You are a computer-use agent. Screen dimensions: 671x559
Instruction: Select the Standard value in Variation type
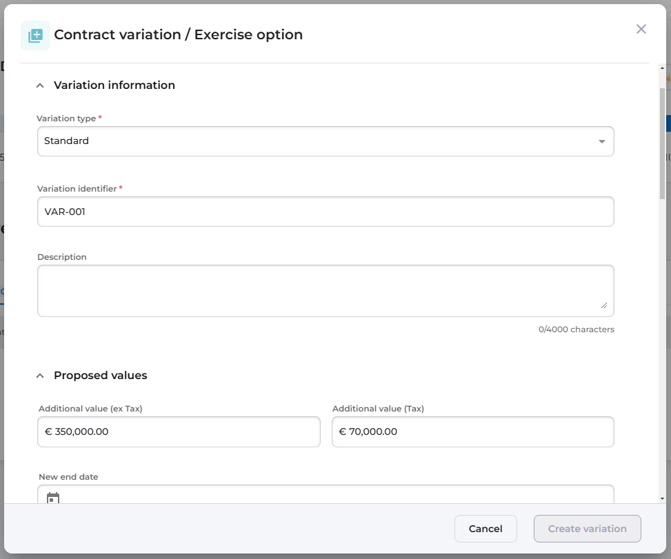pyautogui.click(x=67, y=141)
